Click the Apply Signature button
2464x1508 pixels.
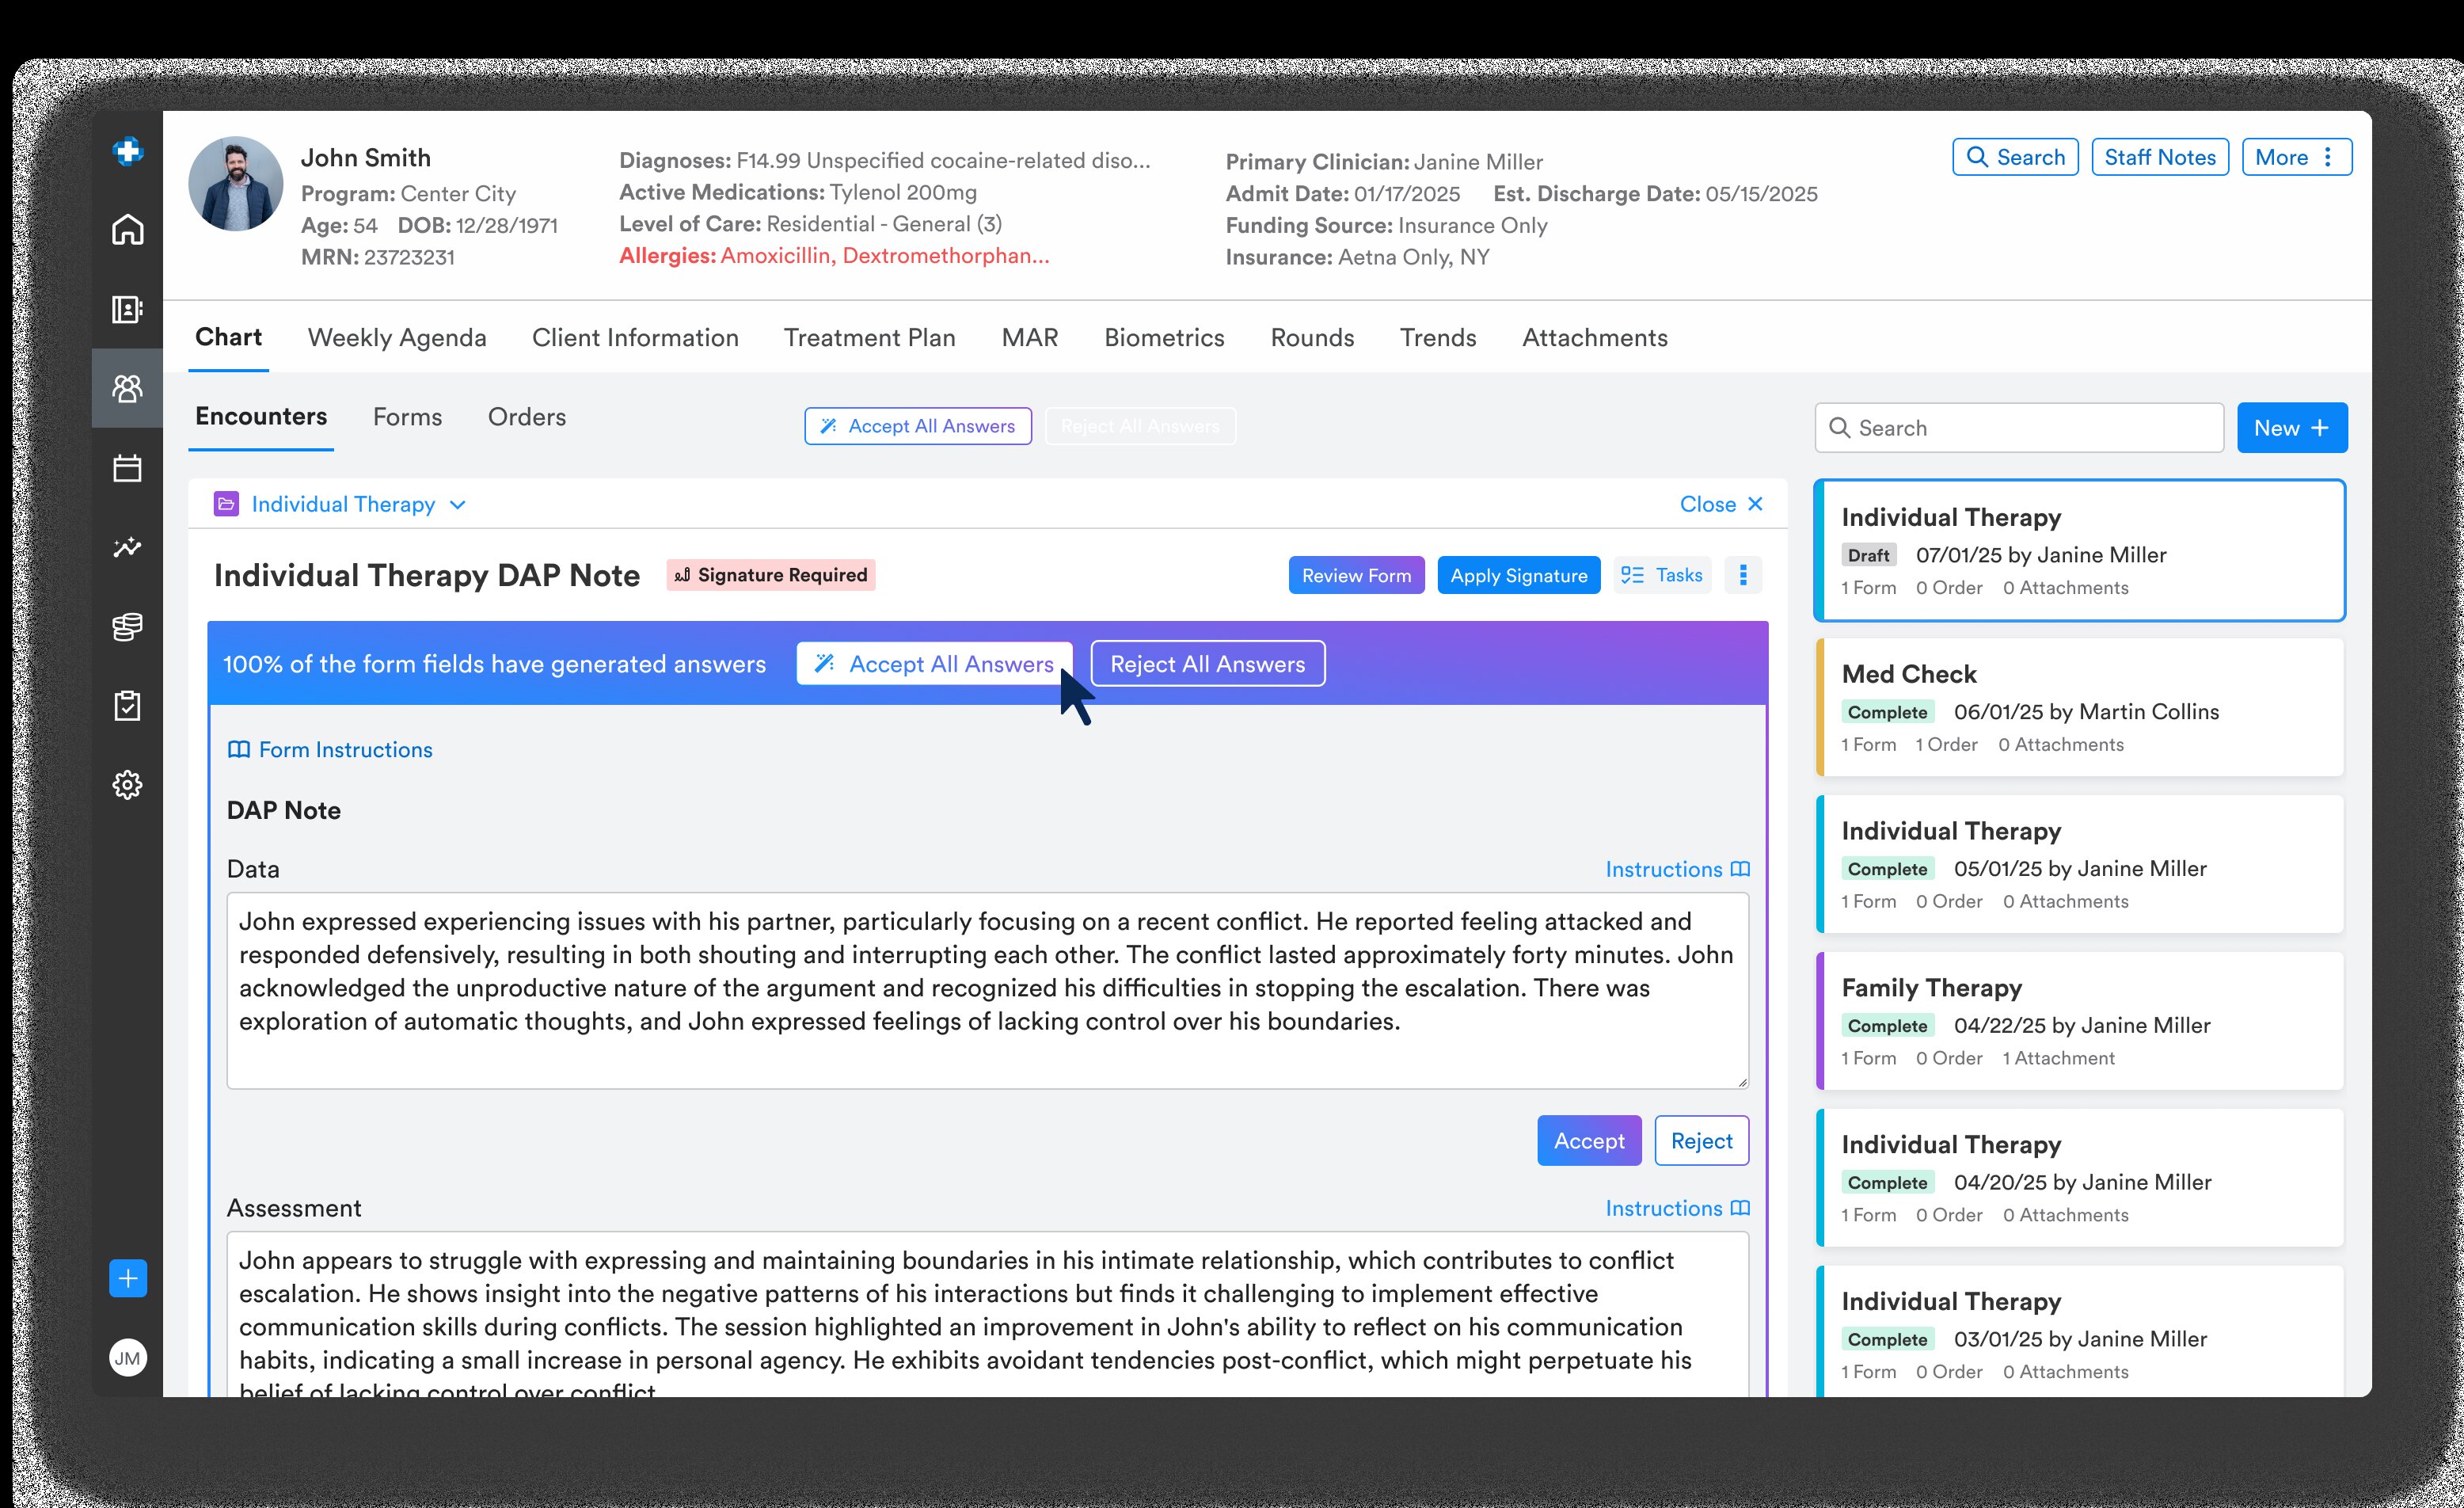pos(1518,575)
